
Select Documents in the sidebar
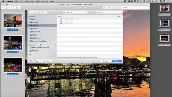click(x=42, y=32)
